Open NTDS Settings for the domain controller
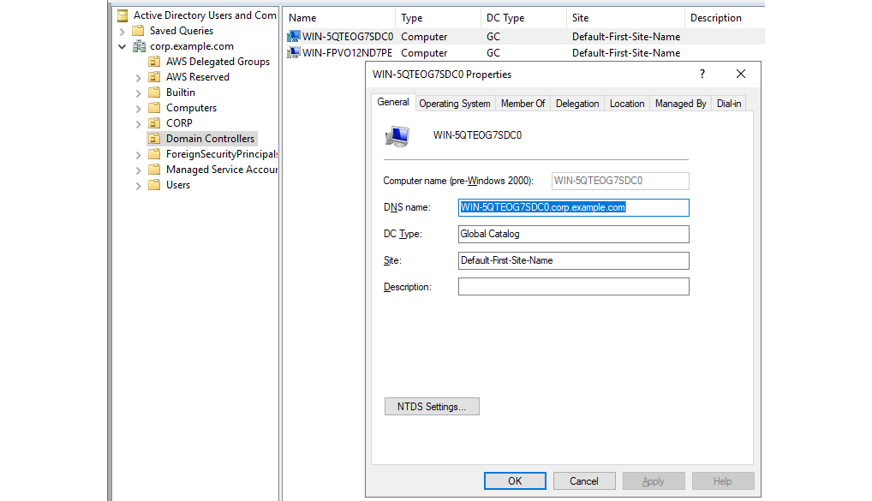 coord(432,406)
